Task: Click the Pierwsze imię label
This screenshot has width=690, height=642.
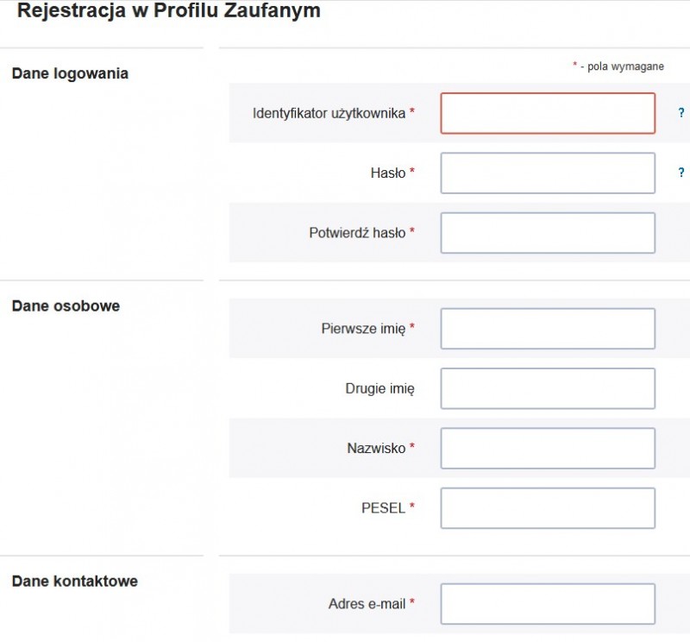Action: [363, 329]
